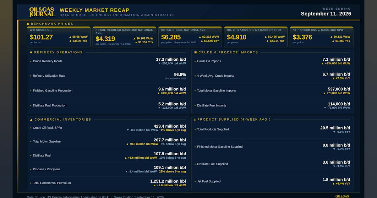Select the Distillate Fuel inventories row
This screenshot has height=198, width=377.
click(108, 156)
